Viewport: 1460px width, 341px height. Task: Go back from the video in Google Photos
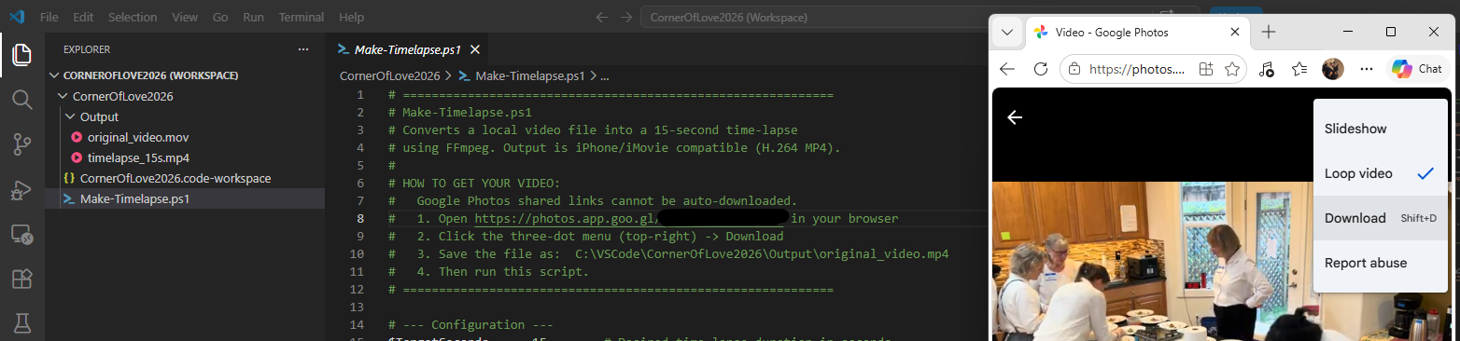tap(1015, 117)
